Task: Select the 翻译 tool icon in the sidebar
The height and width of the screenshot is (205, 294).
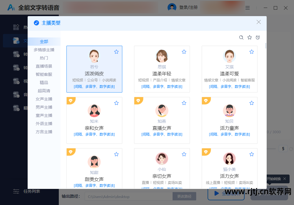Action: (x=17, y=108)
